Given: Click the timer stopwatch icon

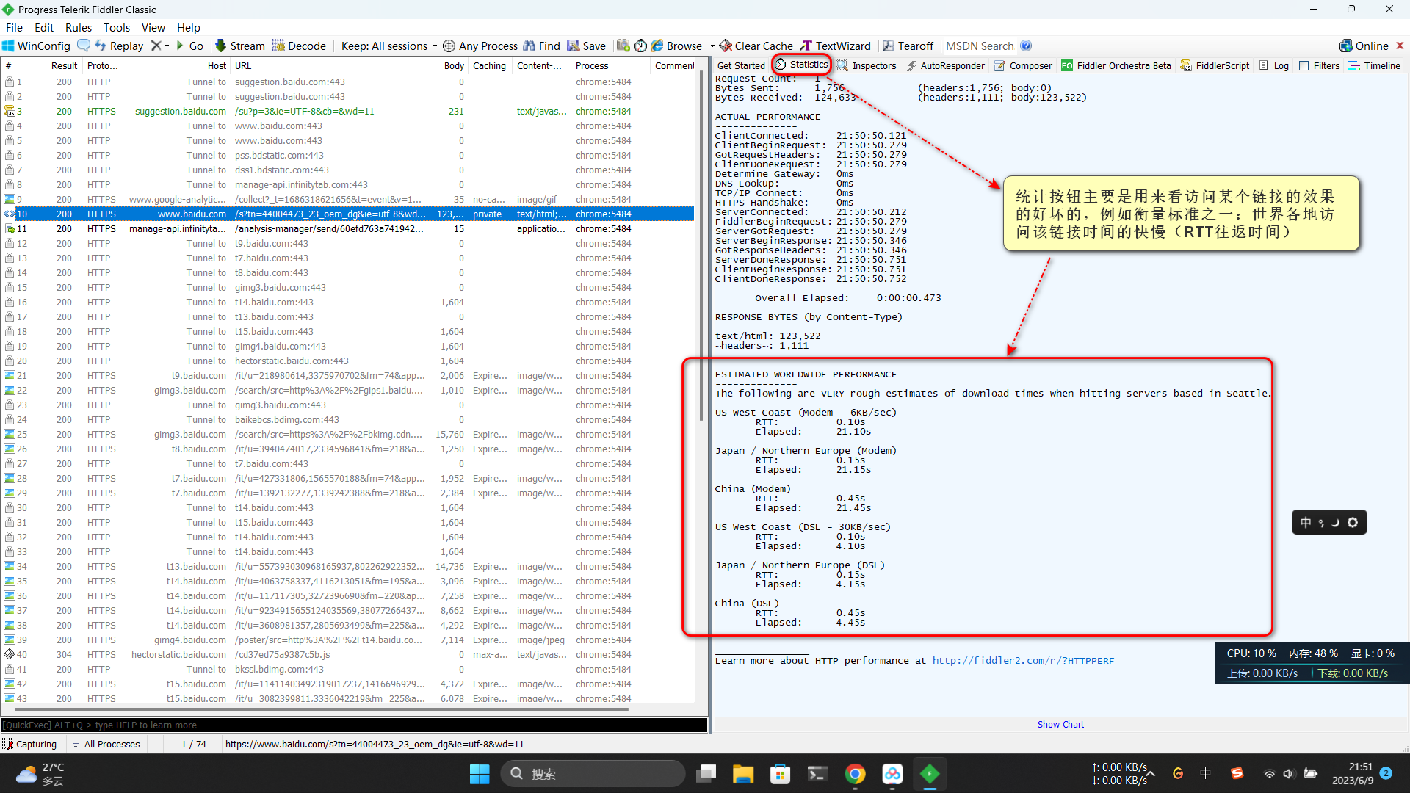Looking at the screenshot, I should pos(640,46).
